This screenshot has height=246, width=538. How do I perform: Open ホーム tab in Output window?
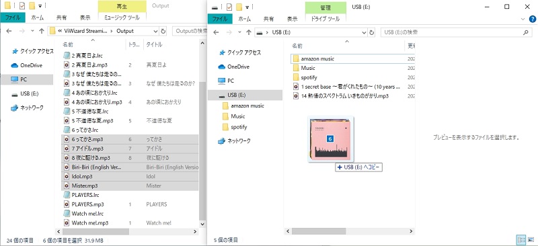38,17
